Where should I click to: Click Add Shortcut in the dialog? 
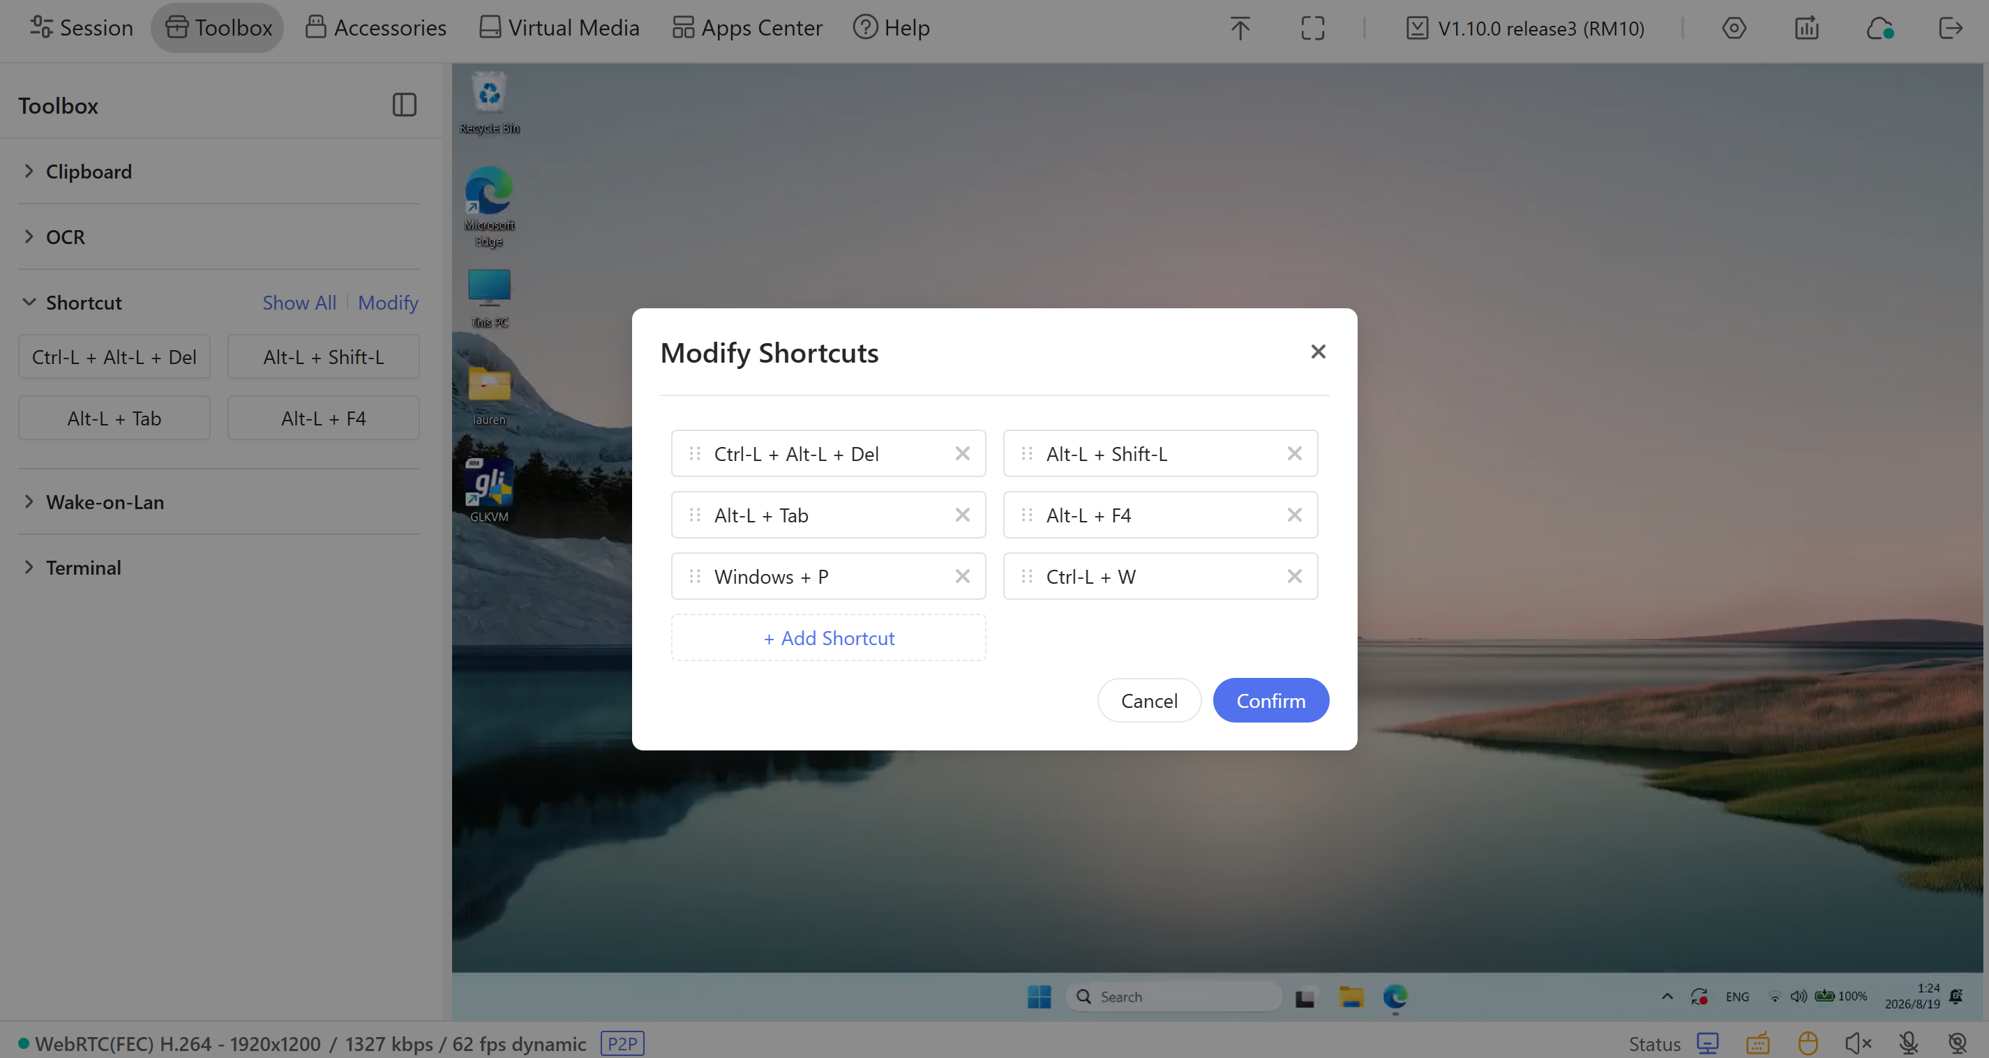[x=829, y=638]
